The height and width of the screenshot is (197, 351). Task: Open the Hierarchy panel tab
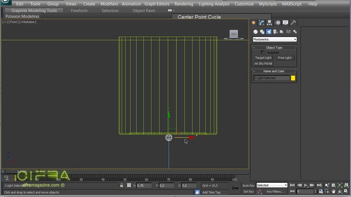click(269, 22)
